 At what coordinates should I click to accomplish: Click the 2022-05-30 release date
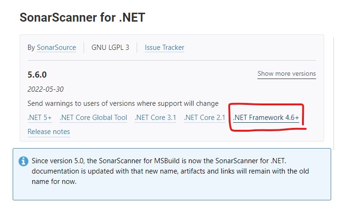46,89
